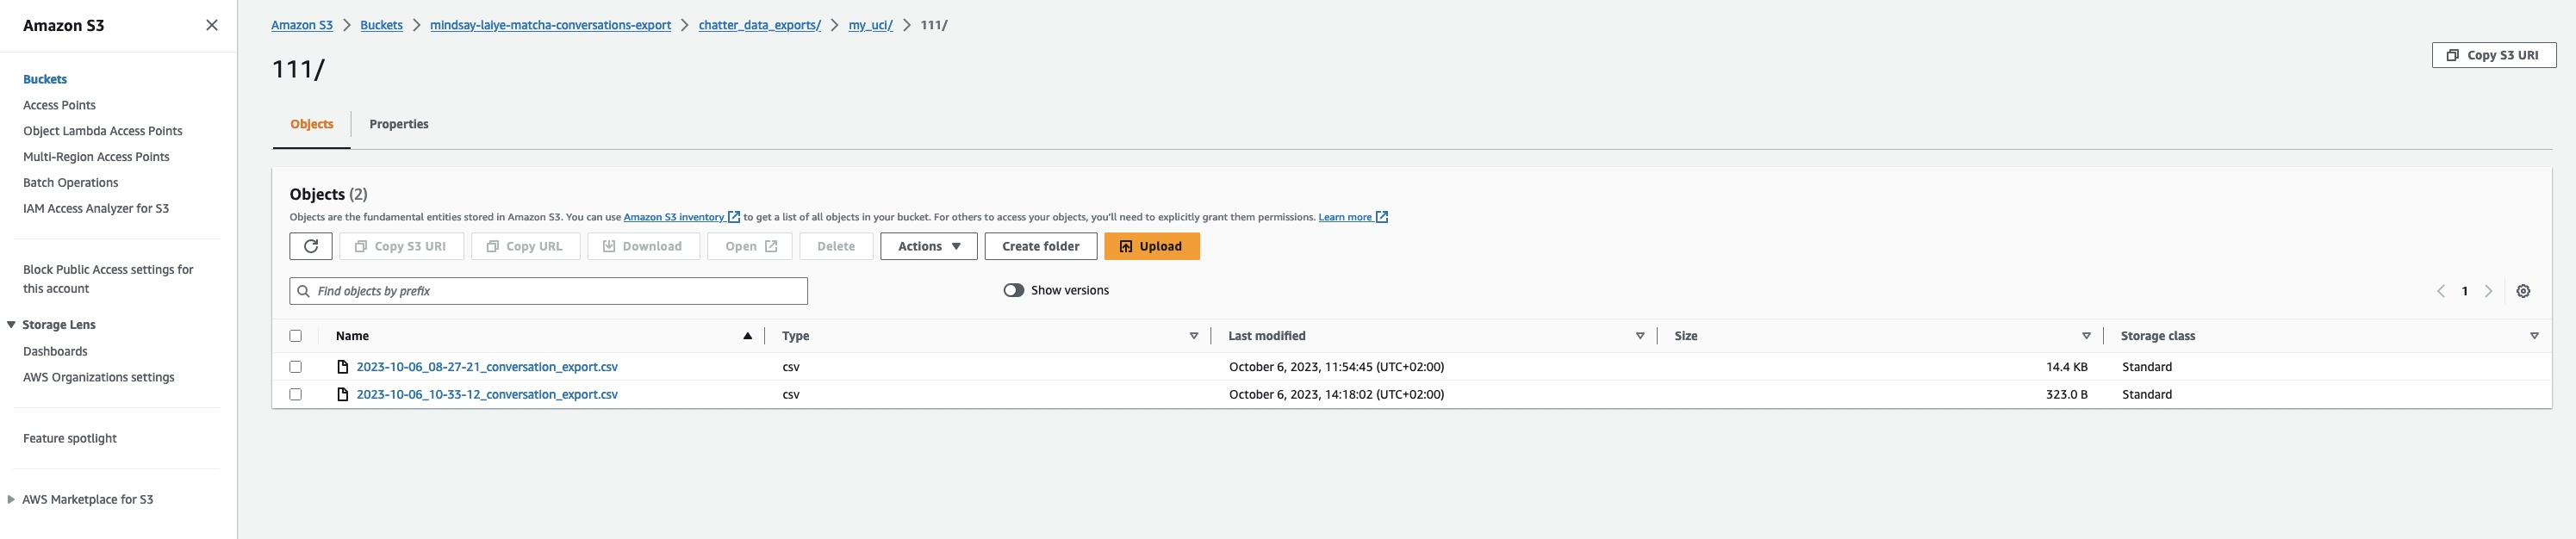Viewport: 2576px width, 539px height.
Task: Expand AWS Marketplace for S3 section
Action: [12, 499]
